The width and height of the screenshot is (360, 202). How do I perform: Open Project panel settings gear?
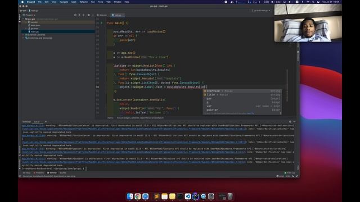(89, 15)
